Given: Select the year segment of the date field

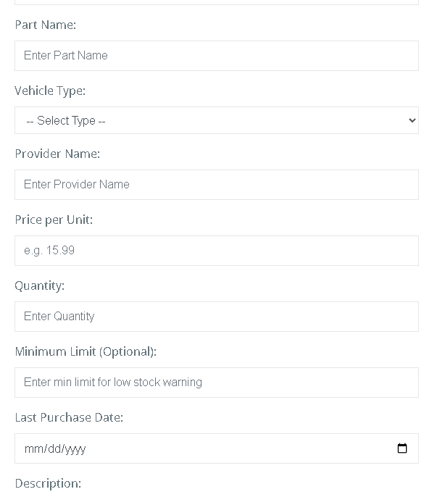Looking at the screenshot, I should tap(75, 449).
